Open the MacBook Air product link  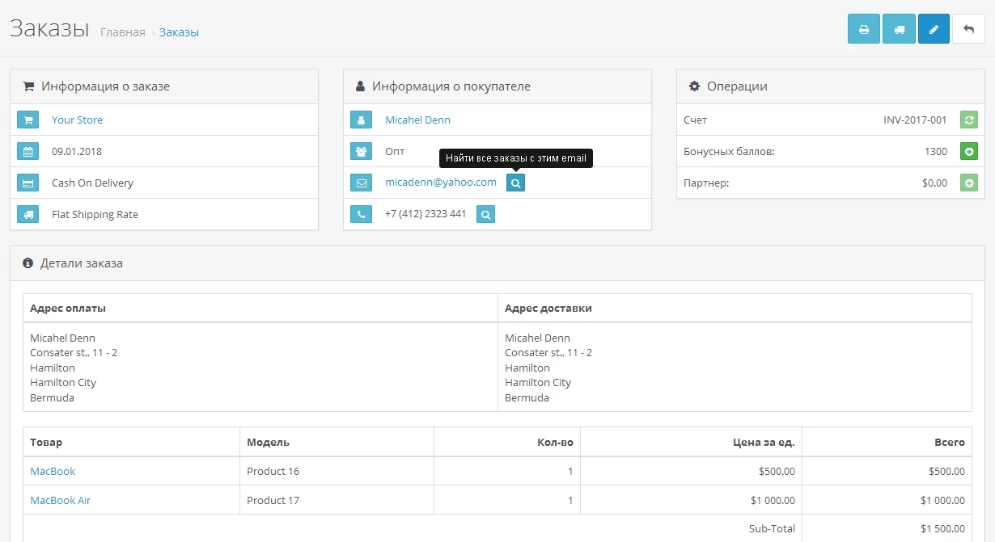click(x=61, y=501)
